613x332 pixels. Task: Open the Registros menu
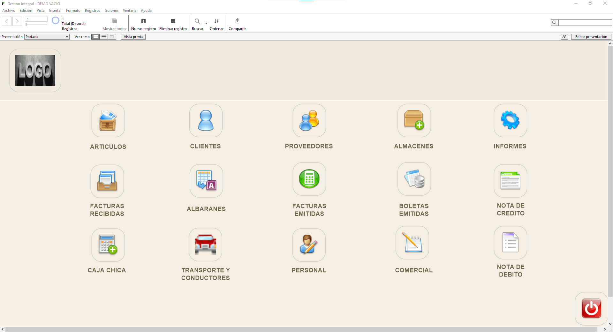point(92,11)
